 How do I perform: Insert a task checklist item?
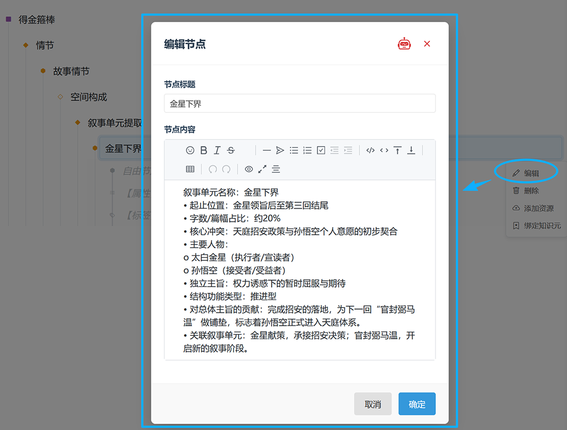coord(321,150)
